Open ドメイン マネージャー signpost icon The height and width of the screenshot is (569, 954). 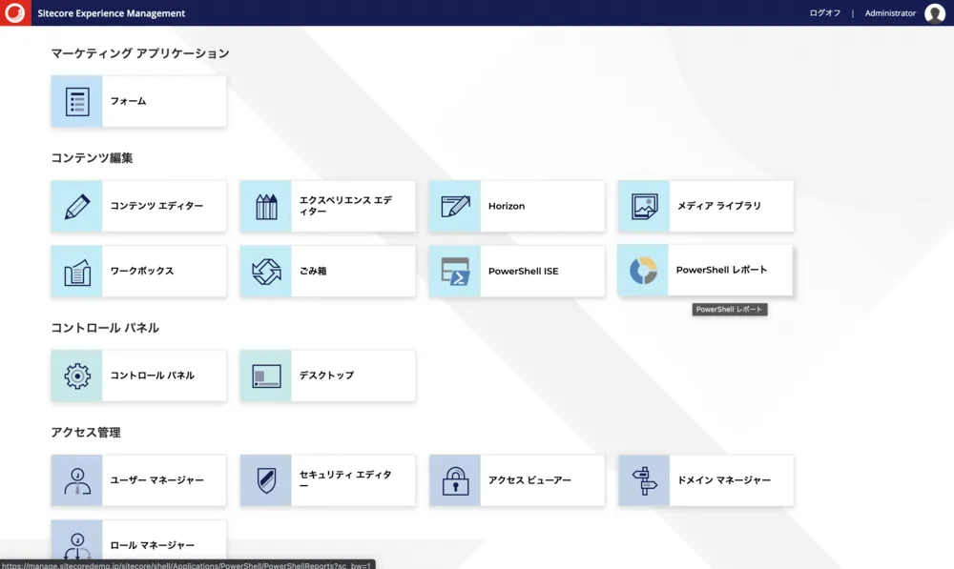pos(644,480)
